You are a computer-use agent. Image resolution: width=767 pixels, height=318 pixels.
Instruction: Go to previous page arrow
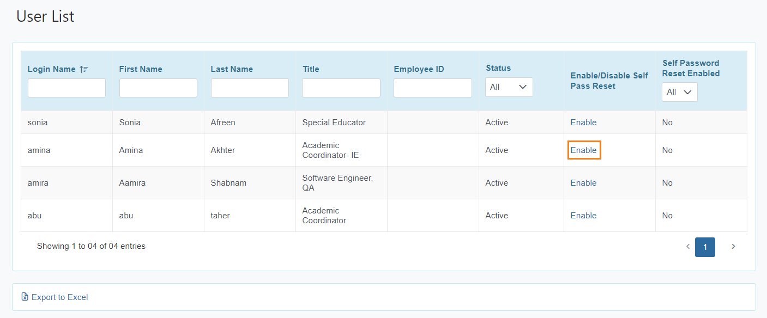[x=688, y=247]
